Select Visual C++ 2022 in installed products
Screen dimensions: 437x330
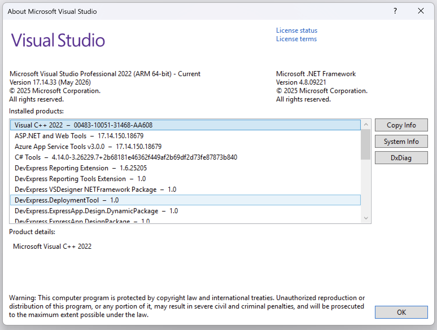(x=185, y=125)
